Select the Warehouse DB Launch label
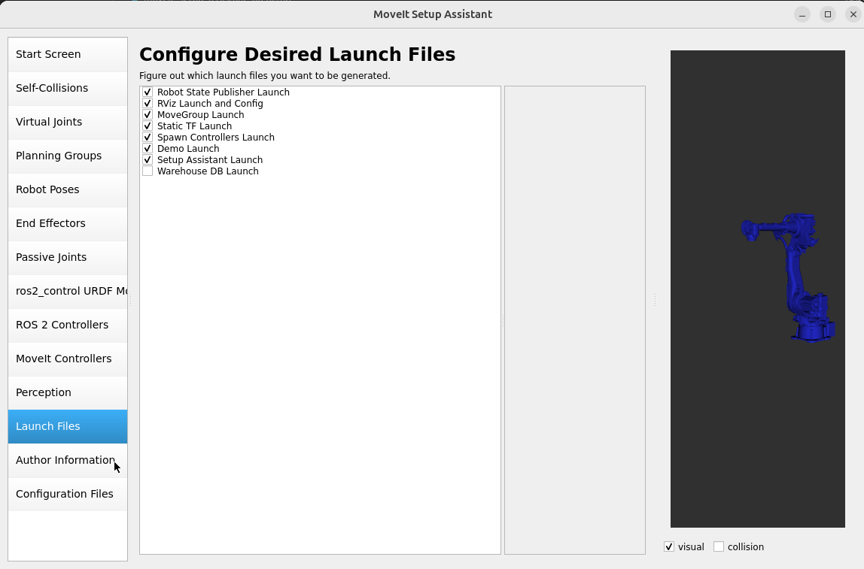Viewport: 864px width, 569px height. [x=208, y=171]
